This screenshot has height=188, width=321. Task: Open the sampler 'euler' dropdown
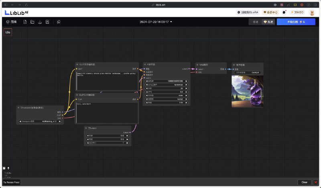coord(167,95)
